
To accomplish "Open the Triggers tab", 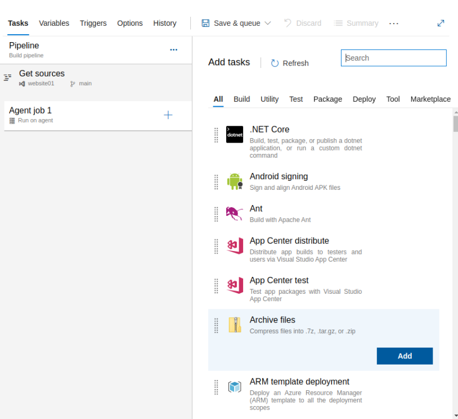I will coord(93,23).
